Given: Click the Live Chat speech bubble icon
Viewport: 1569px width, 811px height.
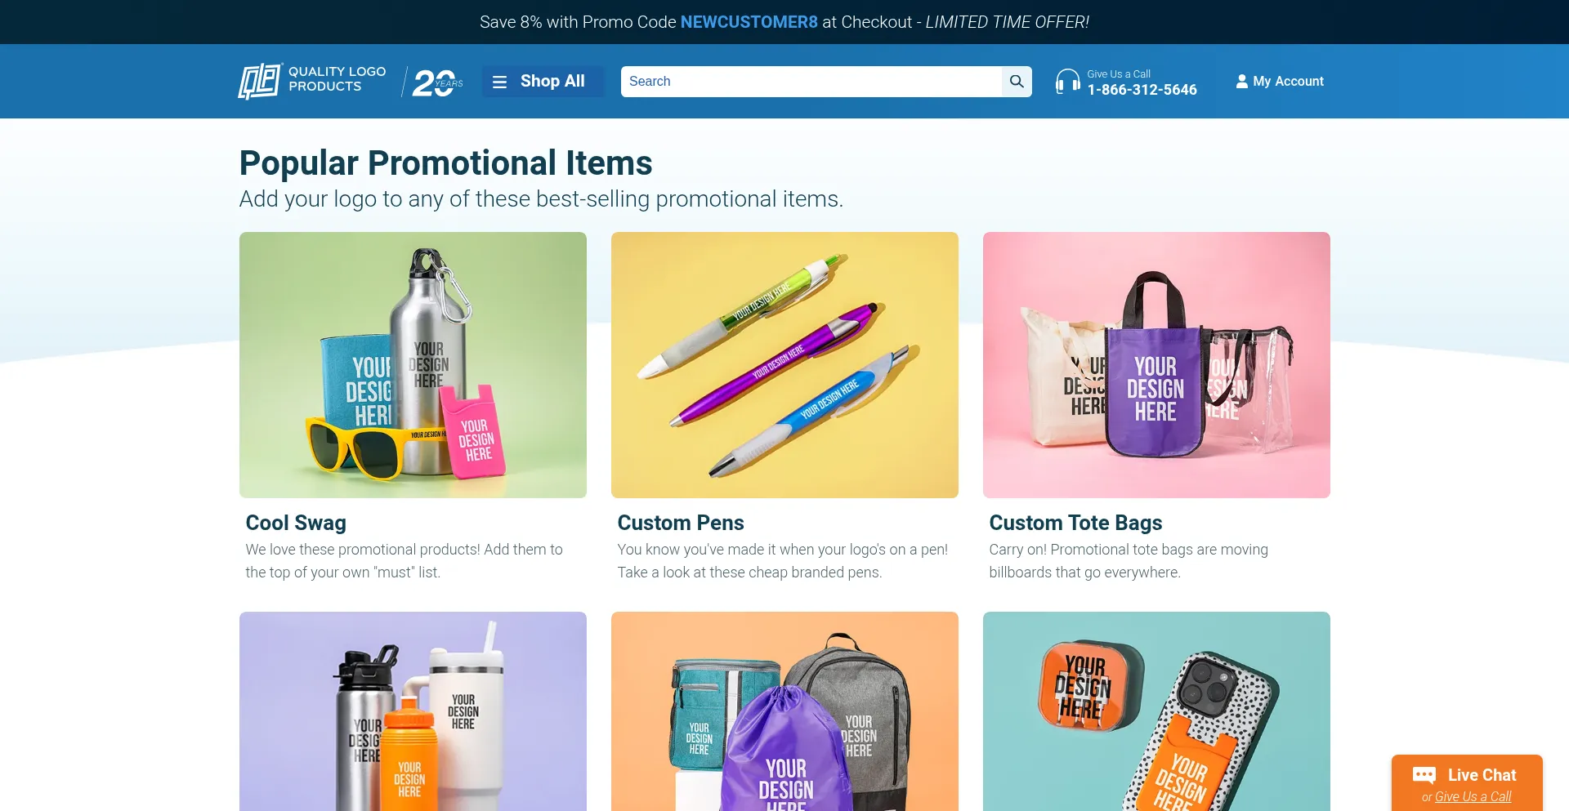Looking at the screenshot, I should [x=1424, y=775].
